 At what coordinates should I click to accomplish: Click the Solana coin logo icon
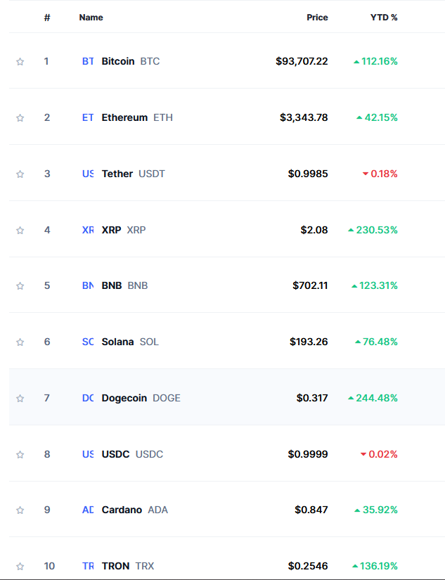[x=88, y=342]
